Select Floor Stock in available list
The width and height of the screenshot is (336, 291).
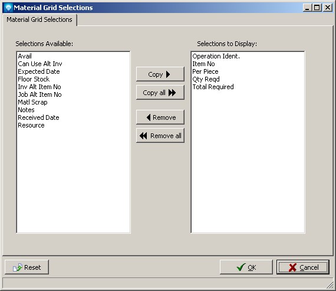pos(34,79)
